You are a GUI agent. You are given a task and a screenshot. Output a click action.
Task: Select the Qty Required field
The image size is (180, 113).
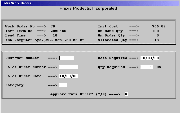click(x=146, y=67)
